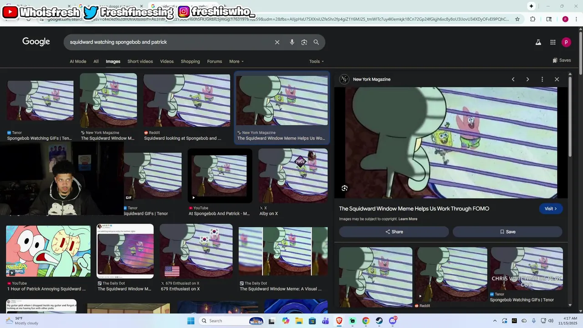Show previous image in preview panel
583x328 pixels.
tap(513, 79)
